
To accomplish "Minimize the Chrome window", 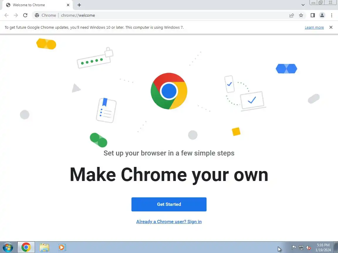I will (313, 2).
